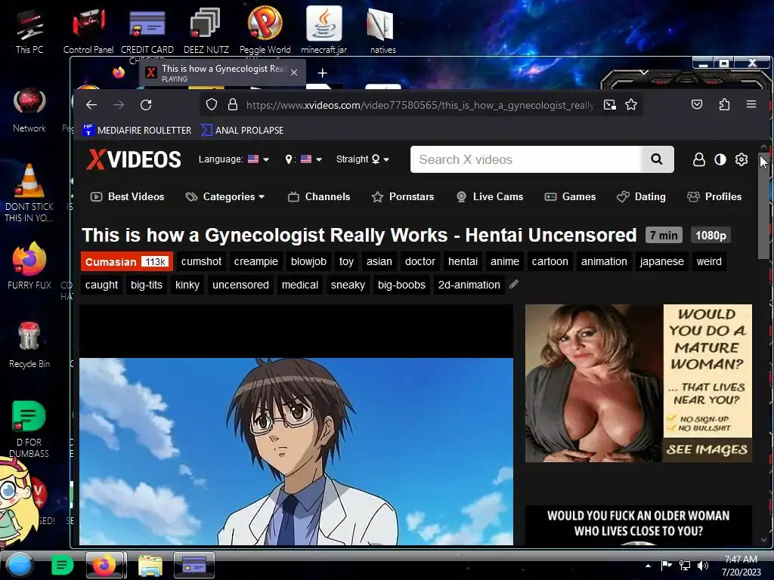Open Best Videos in the navigation
Screen dimensions: 774x580
pos(127,197)
